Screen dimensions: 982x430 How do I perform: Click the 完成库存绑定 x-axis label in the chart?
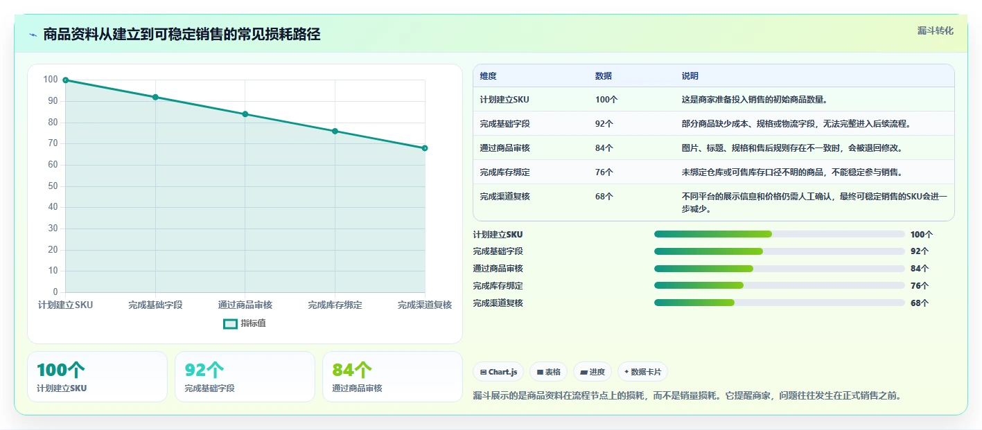click(335, 305)
